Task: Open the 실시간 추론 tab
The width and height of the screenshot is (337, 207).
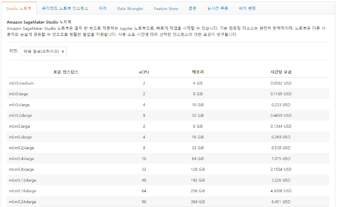Action: pyautogui.click(x=217, y=8)
